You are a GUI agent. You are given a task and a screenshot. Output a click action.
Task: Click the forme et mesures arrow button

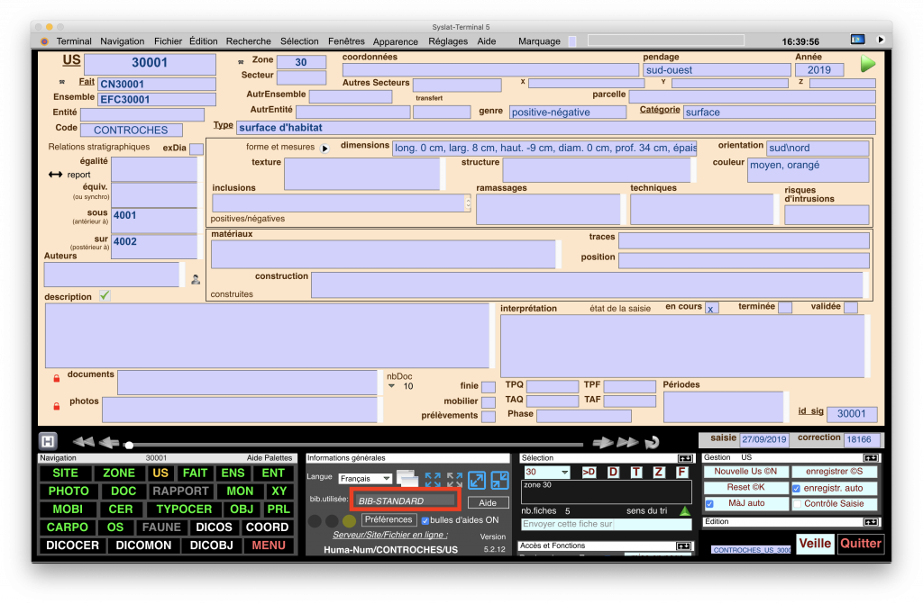click(324, 149)
